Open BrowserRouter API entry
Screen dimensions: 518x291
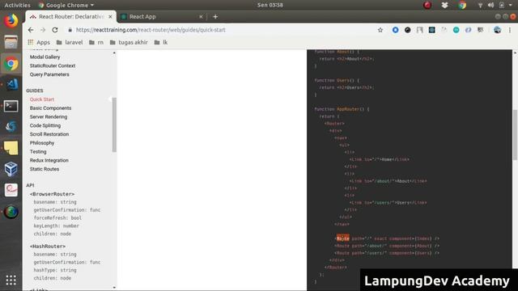tap(52, 194)
